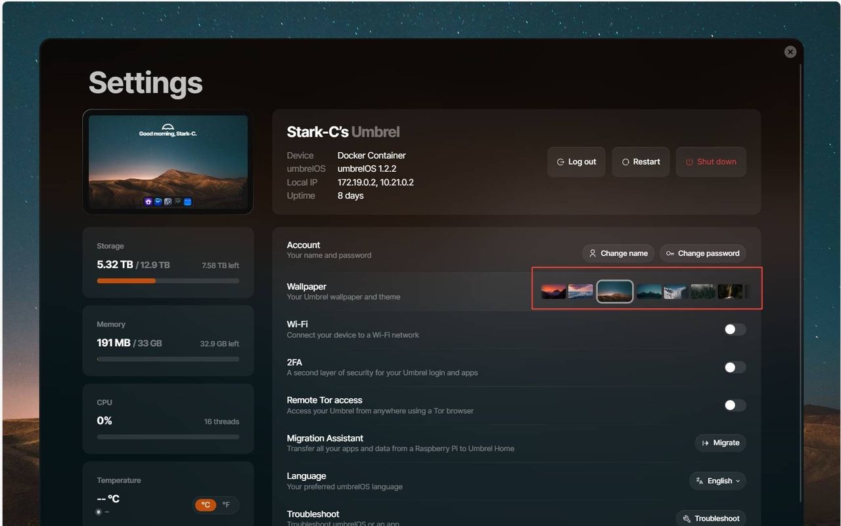Click the CPU usage bar
Viewport: 841px width, 526px height.
coord(168,437)
